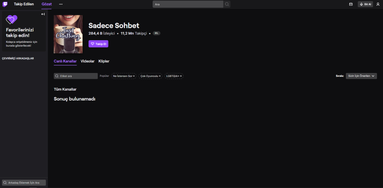Open Sizin İçin Önerilen sort dropdown
This screenshot has width=383, height=188.
click(x=361, y=76)
